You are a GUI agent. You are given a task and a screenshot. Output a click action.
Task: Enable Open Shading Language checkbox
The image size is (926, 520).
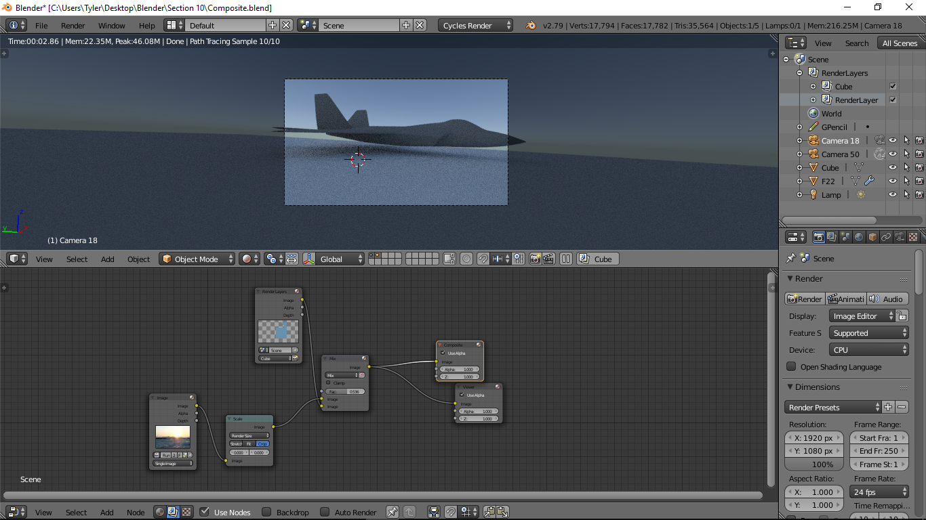[791, 366]
